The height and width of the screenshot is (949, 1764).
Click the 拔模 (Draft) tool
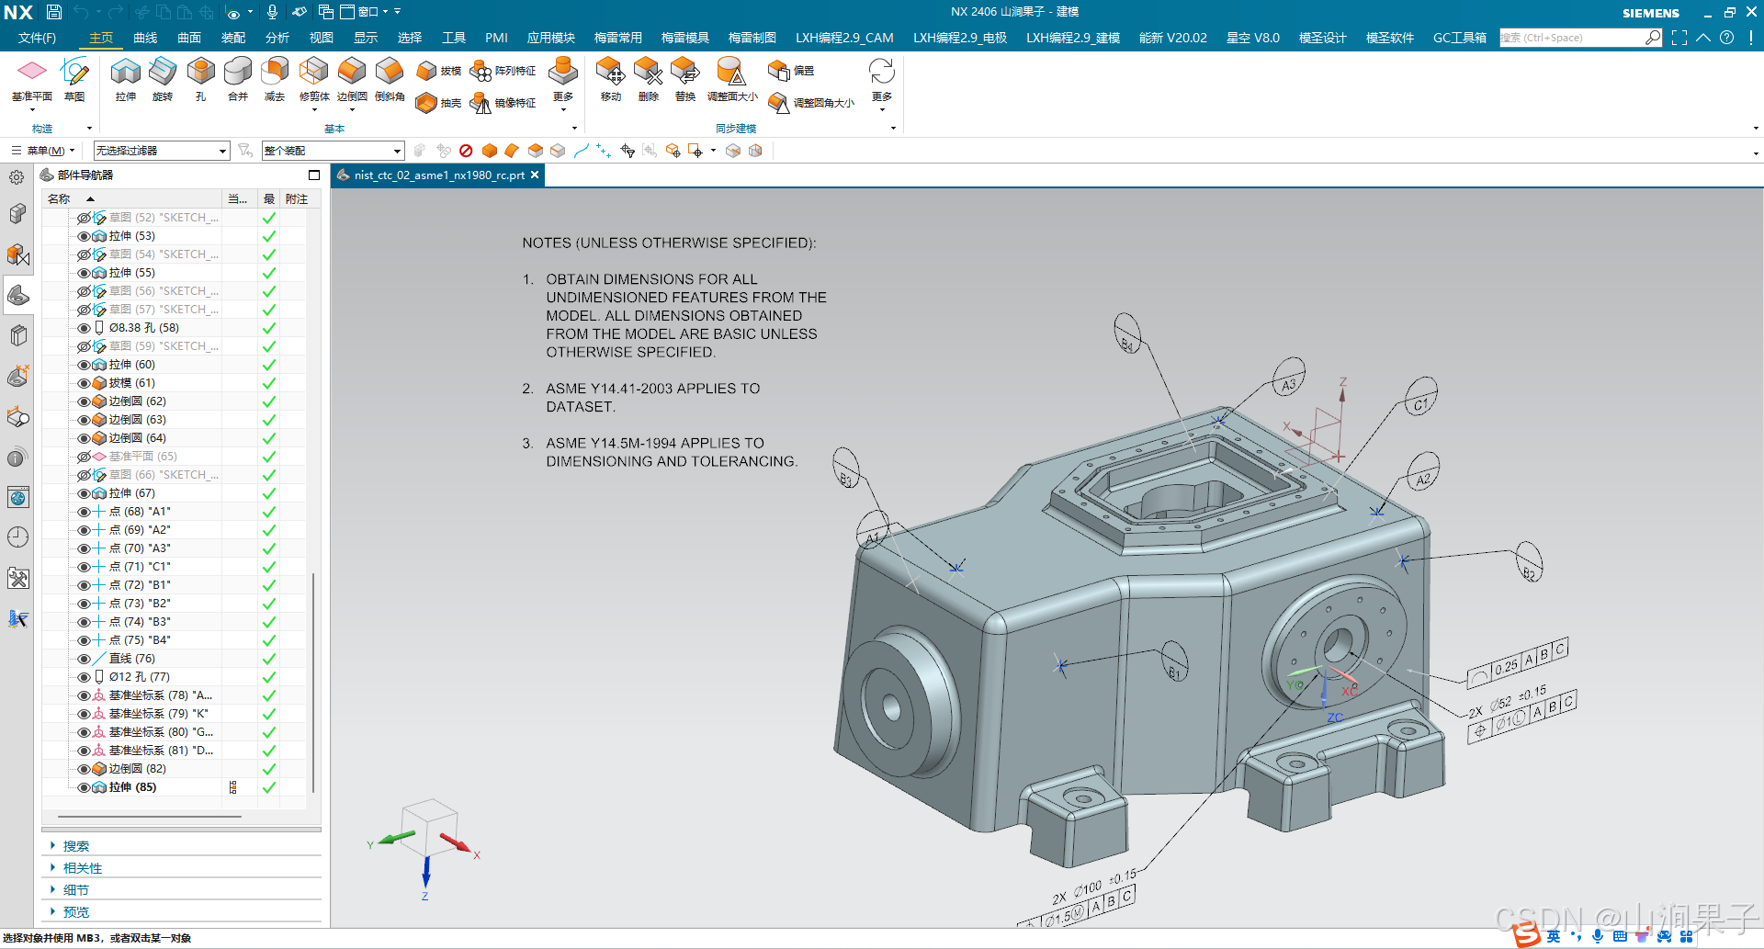pos(438,71)
